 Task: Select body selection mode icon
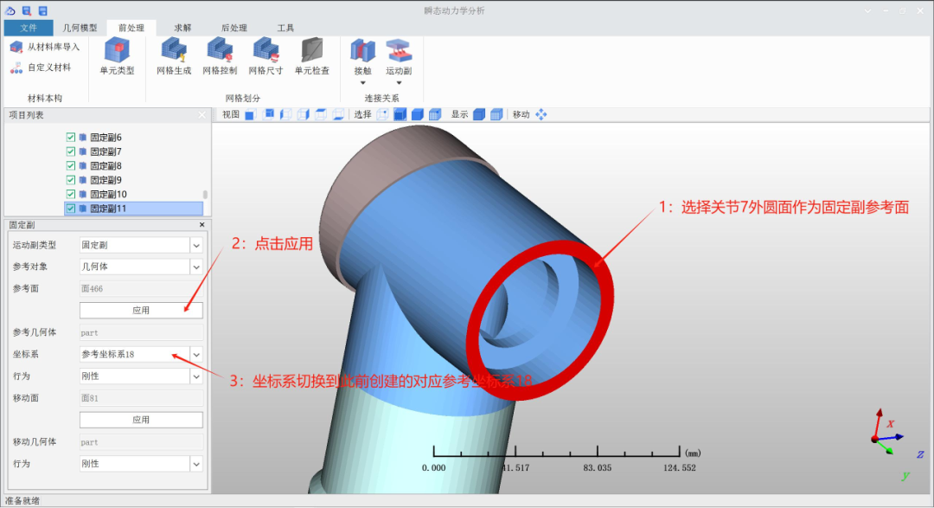pos(418,114)
